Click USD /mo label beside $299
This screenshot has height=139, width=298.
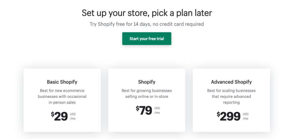pyautogui.click(x=246, y=116)
